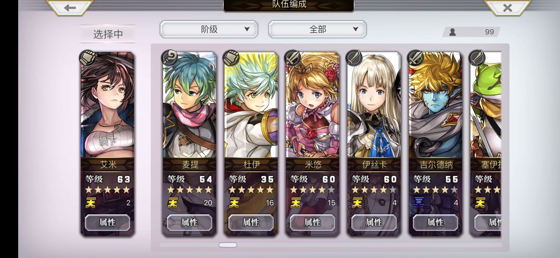Open 属性 for 米悠

pos(313,222)
